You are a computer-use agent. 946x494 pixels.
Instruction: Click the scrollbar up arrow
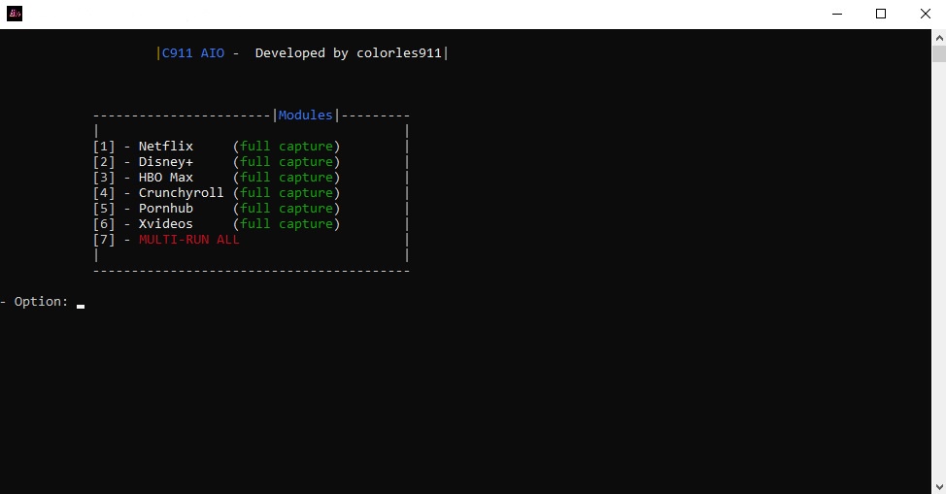(939, 38)
